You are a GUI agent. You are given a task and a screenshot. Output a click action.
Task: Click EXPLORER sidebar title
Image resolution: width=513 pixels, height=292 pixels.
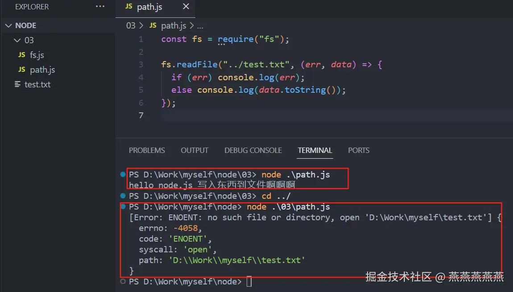[x=32, y=7]
